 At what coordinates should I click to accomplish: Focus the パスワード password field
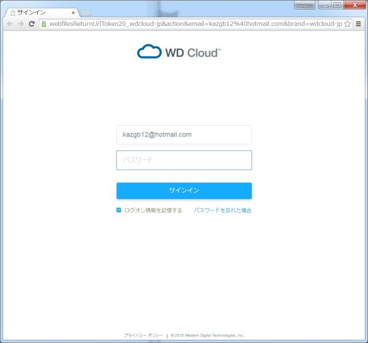pos(184,160)
